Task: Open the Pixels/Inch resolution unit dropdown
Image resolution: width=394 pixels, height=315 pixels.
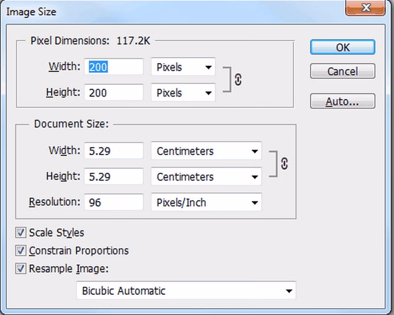Action: (x=206, y=202)
